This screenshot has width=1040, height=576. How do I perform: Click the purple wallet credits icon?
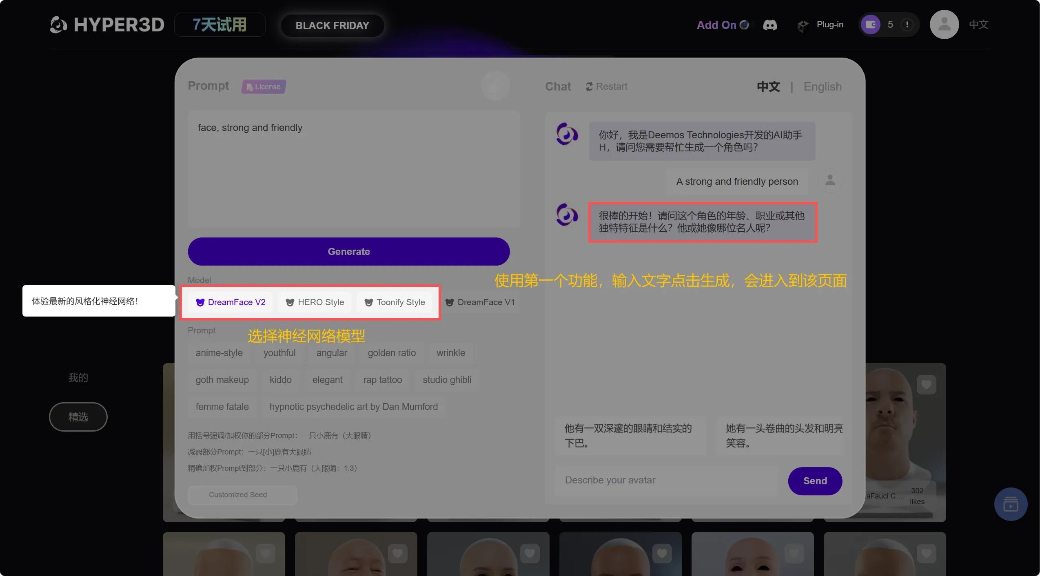click(871, 25)
